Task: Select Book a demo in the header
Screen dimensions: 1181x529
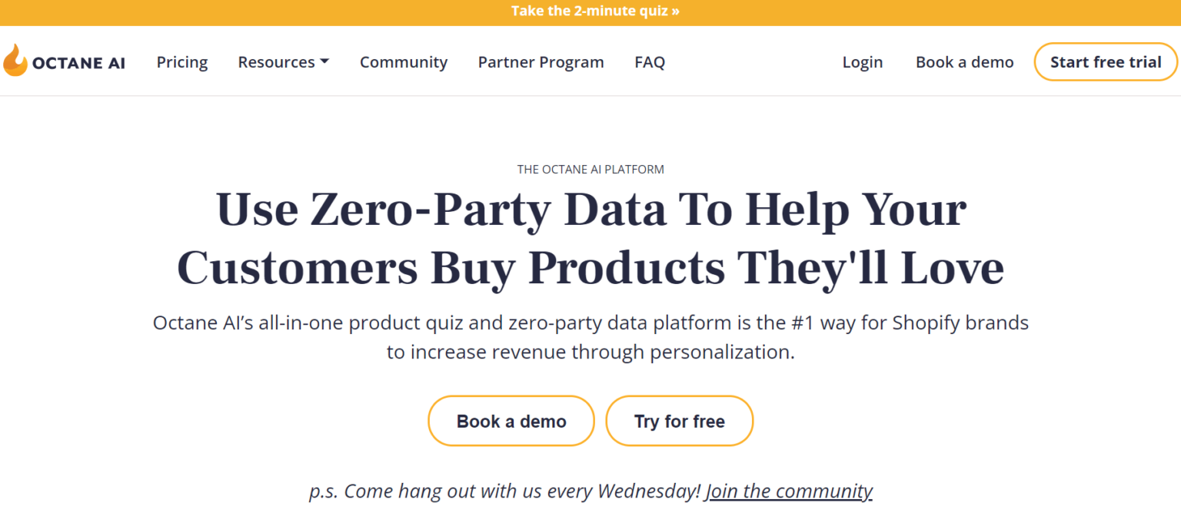Action: [x=964, y=61]
